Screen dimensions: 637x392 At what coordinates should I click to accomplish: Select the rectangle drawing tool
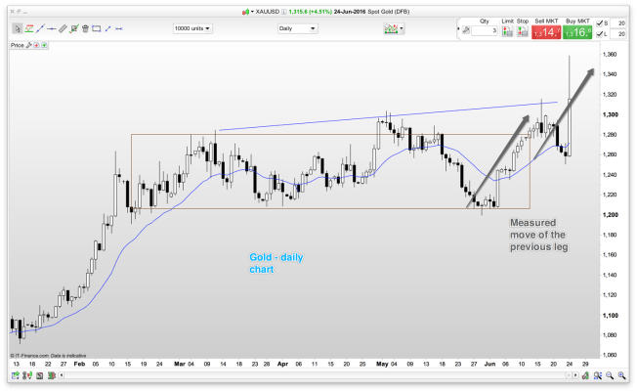(98, 29)
